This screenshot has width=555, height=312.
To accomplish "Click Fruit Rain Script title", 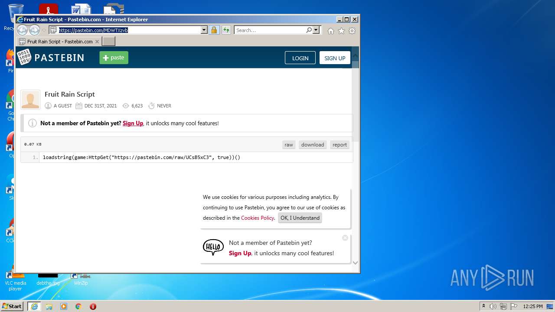I will 70,94.
